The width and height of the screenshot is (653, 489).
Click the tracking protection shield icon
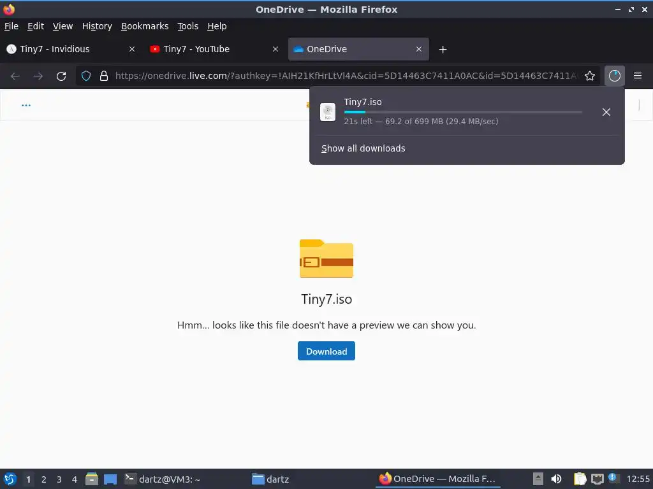[86, 76]
